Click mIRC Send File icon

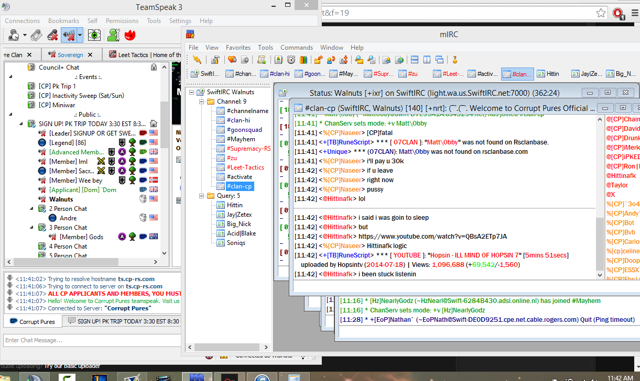click(x=318, y=60)
